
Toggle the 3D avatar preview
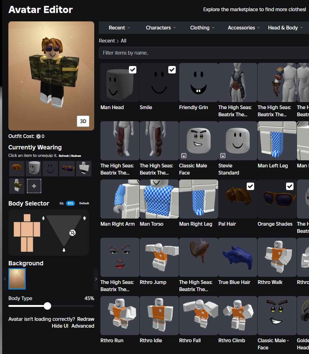[x=83, y=121]
